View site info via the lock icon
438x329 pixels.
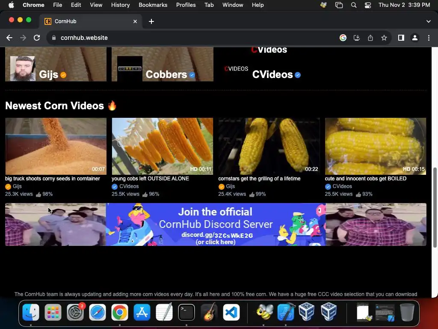pos(54,38)
